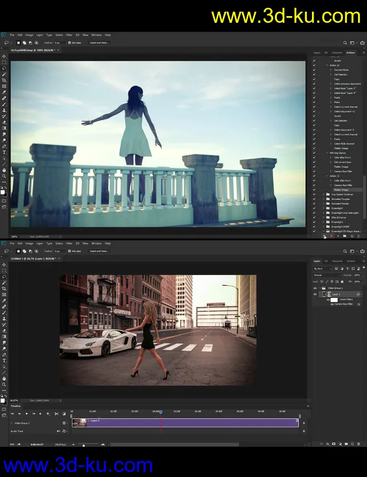The image size is (367, 477).
Task: Switch to the Character tab in the lower window
Action: pyautogui.click(x=337, y=261)
